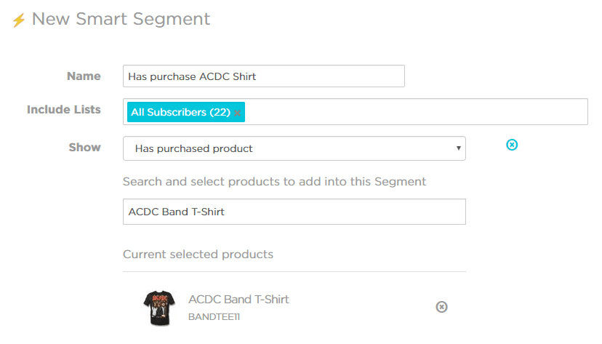This screenshot has height=344, width=602.
Task: Click the Current selected products heading
Action: (198, 255)
